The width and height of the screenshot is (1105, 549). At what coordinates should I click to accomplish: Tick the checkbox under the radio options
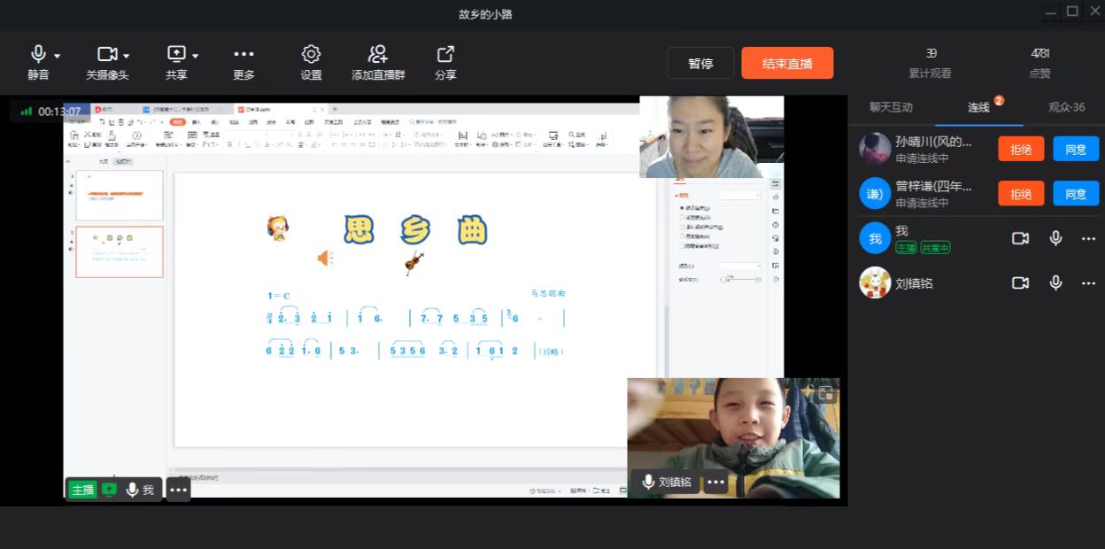pyautogui.click(x=682, y=246)
